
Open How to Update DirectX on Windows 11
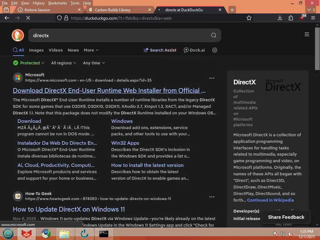pos(68,209)
